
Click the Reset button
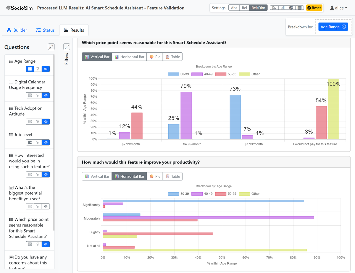[314, 8]
